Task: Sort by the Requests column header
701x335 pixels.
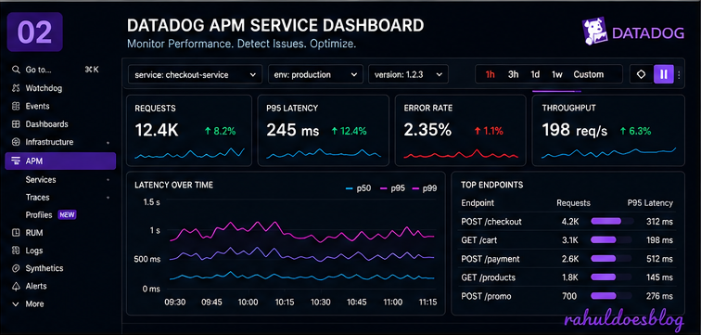Action: [573, 203]
